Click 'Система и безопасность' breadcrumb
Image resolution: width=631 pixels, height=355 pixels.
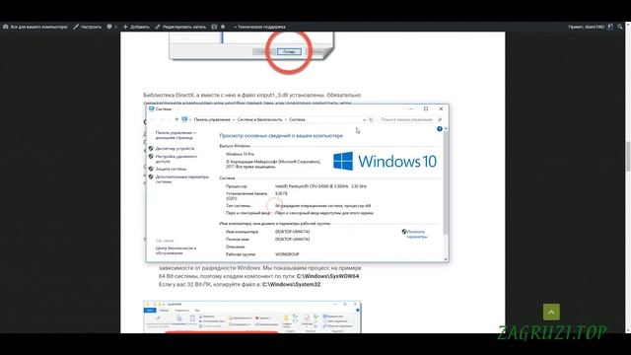(x=259, y=119)
